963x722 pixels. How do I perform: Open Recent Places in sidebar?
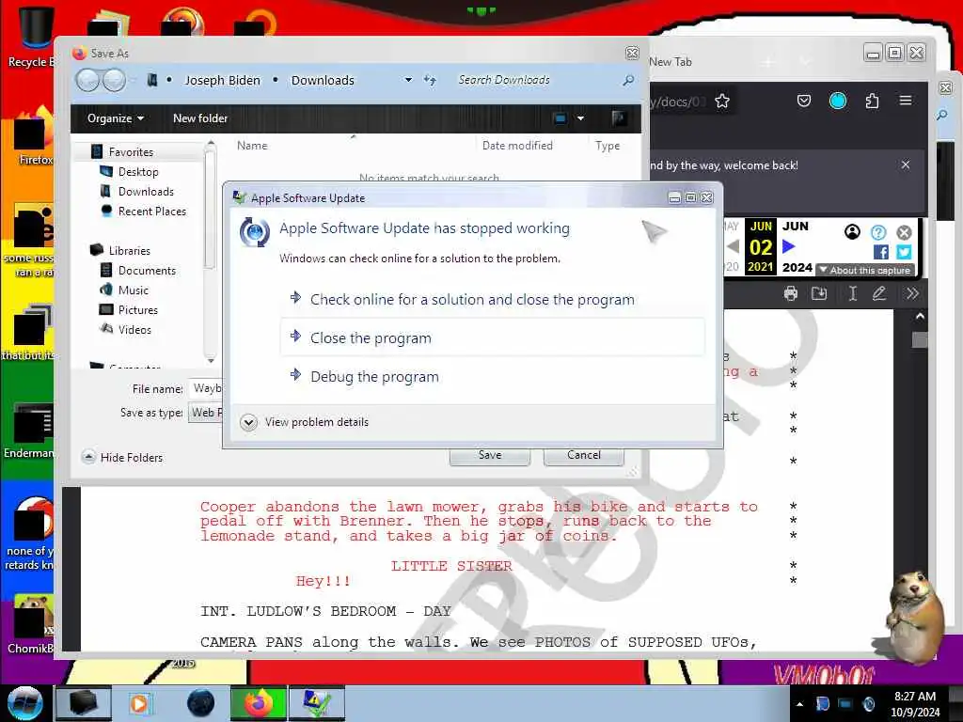(151, 212)
